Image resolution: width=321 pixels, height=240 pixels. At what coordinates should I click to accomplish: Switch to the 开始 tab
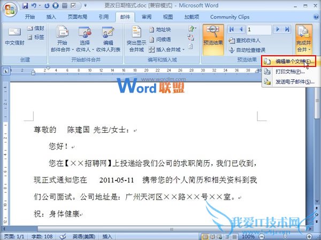pyautogui.click(x=30, y=17)
